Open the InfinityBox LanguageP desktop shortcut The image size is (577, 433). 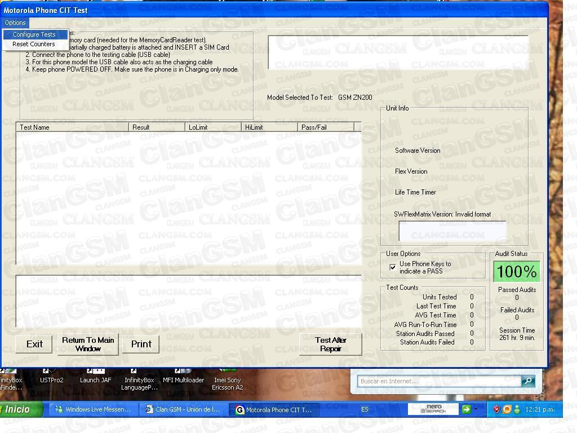[139, 380]
